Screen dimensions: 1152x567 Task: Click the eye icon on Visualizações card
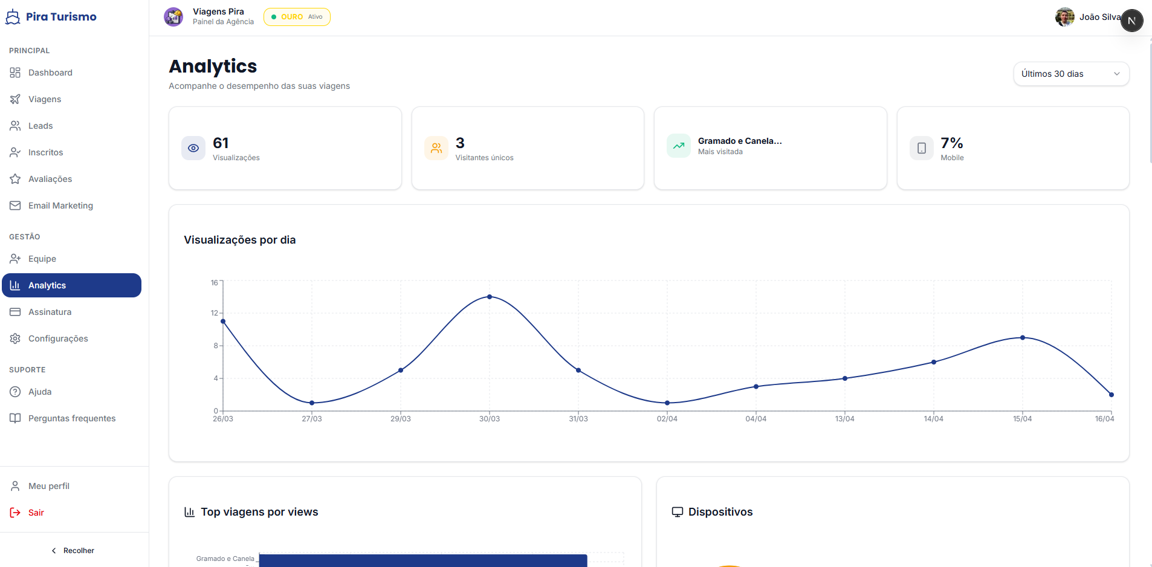(193, 148)
